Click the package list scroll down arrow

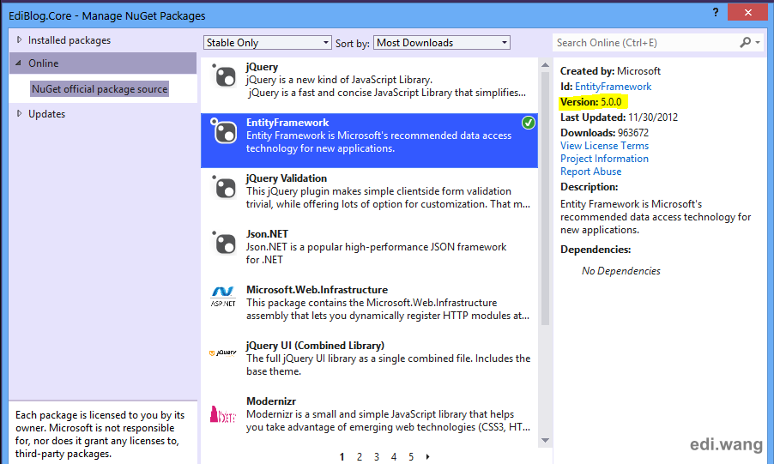pos(545,440)
